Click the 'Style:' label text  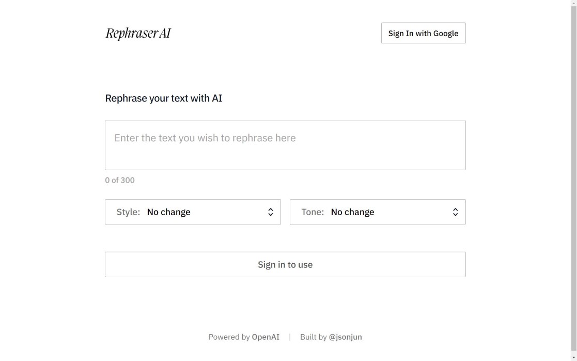[x=128, y=212]
